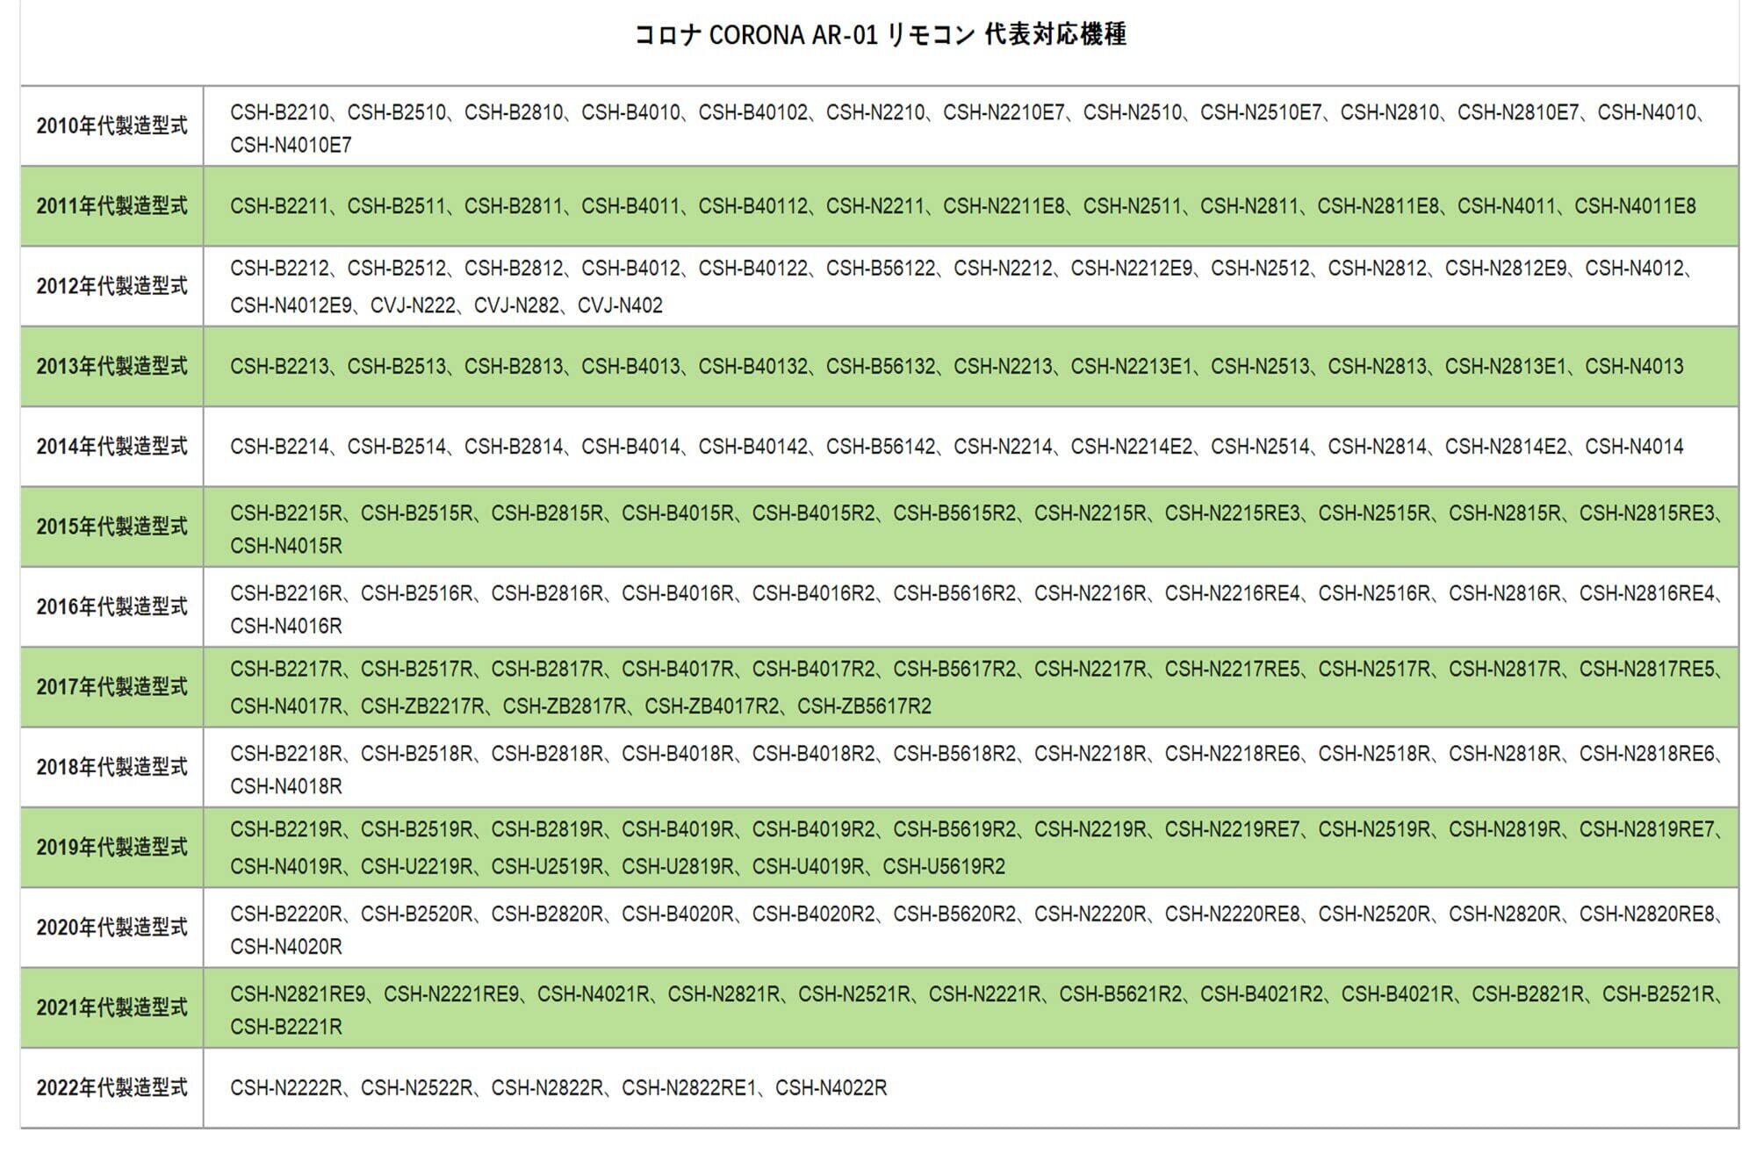
Task: Click the 2011年代製造型式 row label
Action: pos(112,206)
